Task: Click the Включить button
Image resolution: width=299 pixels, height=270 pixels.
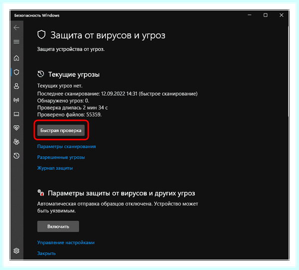Action: point(58,227)
